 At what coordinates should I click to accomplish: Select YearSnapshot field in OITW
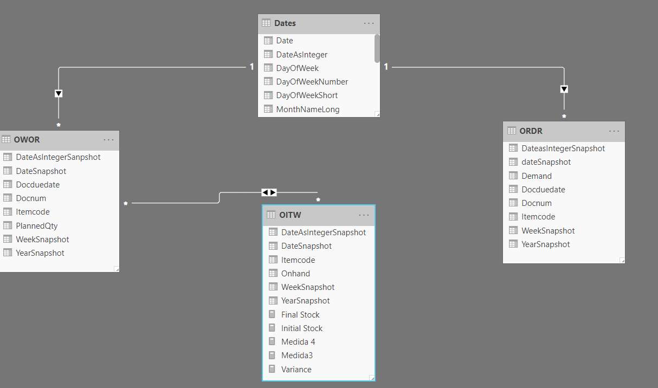pos(319,301)
